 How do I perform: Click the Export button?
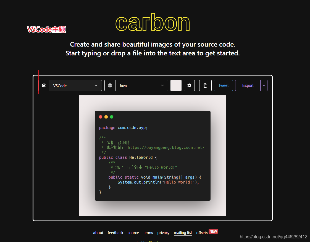tap(248, 85)
